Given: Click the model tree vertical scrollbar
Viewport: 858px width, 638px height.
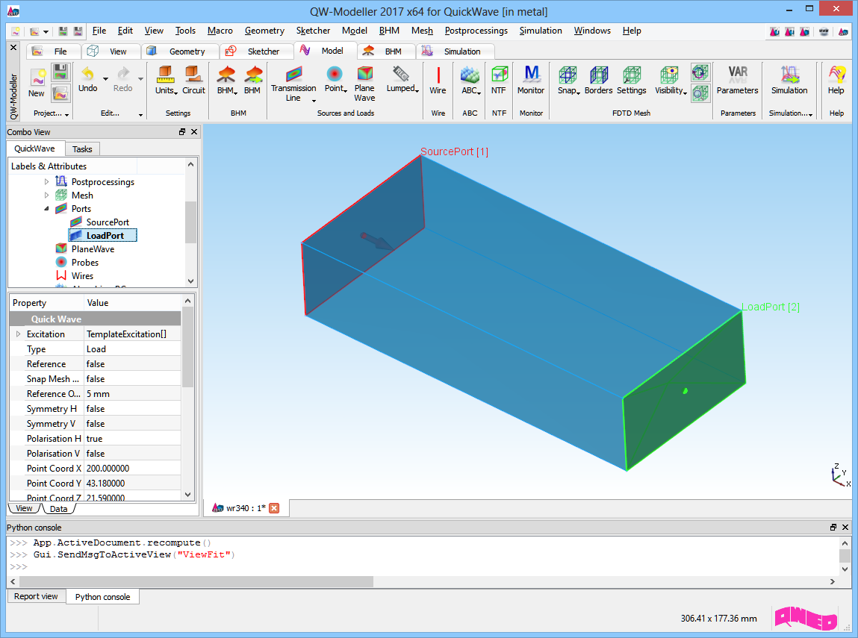Looking at the screenshot, I should (x=190, y=222).
